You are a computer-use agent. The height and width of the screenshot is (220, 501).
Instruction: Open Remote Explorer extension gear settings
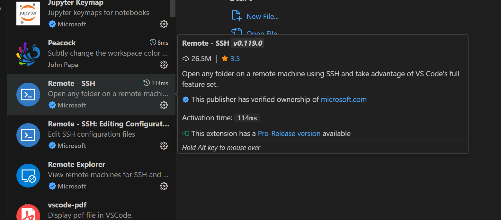pos(164,186)
